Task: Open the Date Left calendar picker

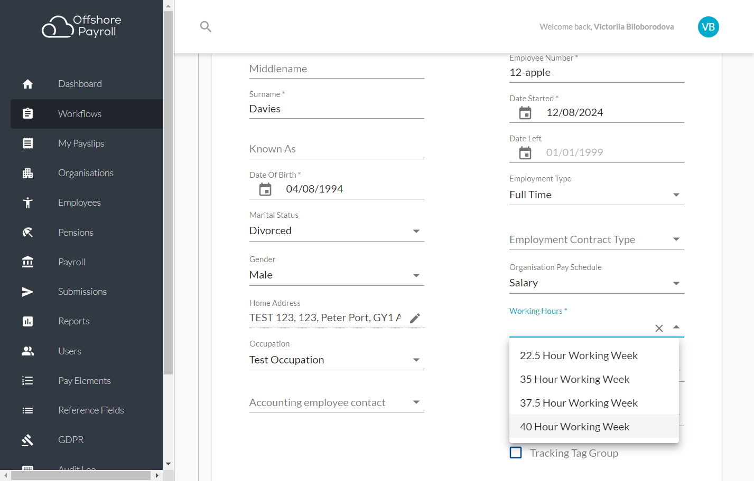Action: (525, 153)
